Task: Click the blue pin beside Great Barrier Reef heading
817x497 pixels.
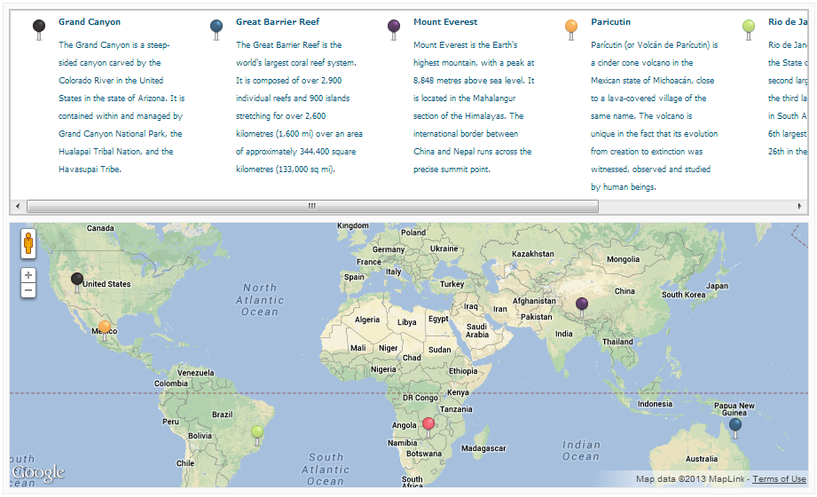Action: [x=216, y=29]
